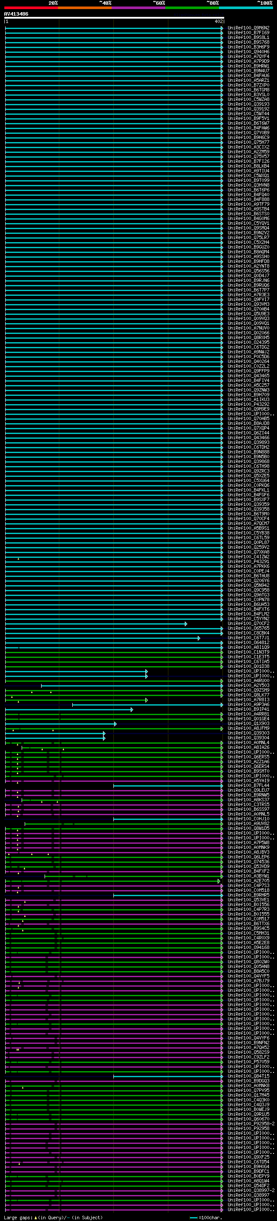Click the white query length bar
The width and height of the screenshot is (277, 1221).
pos(114,17)
